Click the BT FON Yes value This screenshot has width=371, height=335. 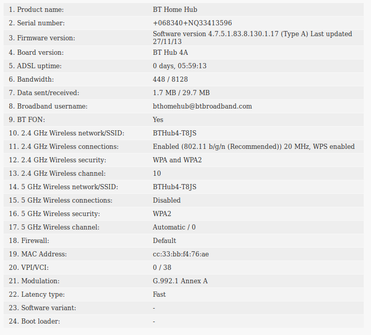[x=158, y=120]
